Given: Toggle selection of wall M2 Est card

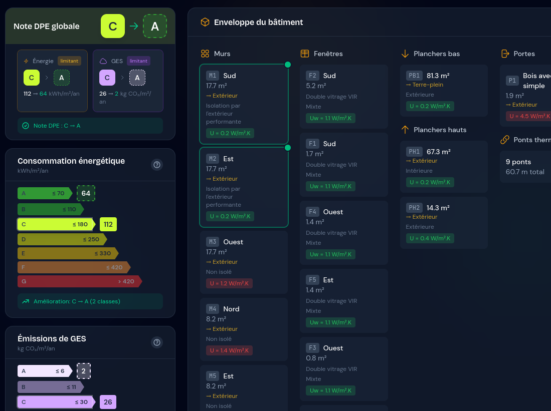Looking at the screenshot, I should (244, 187).
